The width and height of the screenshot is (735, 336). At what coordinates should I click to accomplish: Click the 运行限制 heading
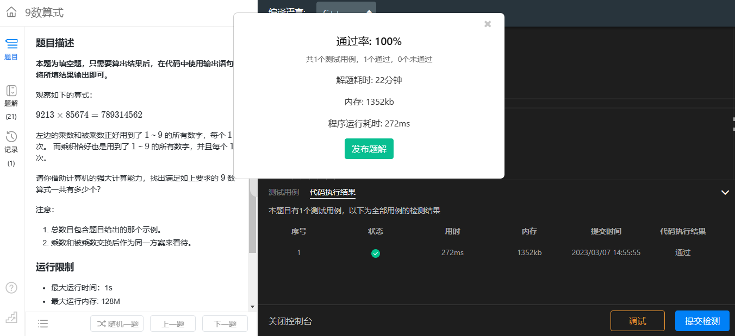tap(55, 267)
